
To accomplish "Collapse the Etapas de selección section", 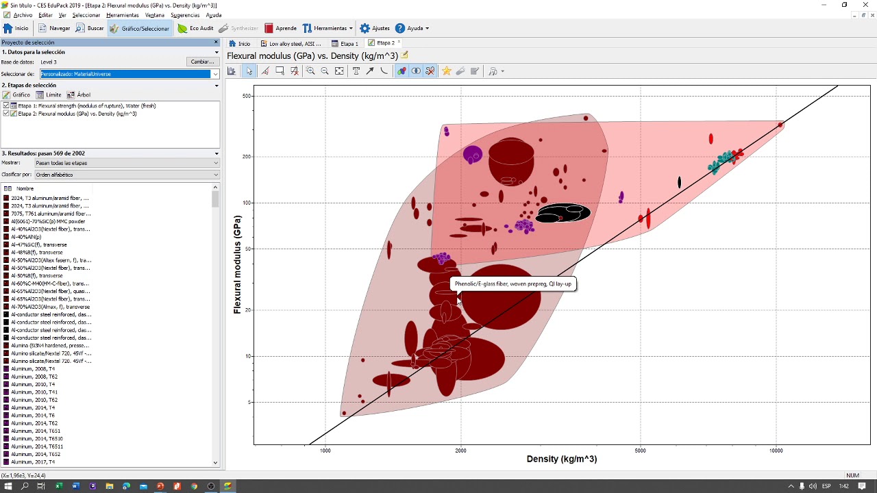I will [217, 86].
